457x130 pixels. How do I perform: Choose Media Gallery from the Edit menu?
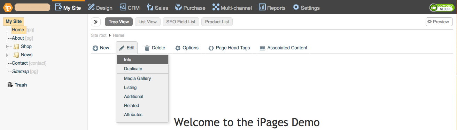142,79
